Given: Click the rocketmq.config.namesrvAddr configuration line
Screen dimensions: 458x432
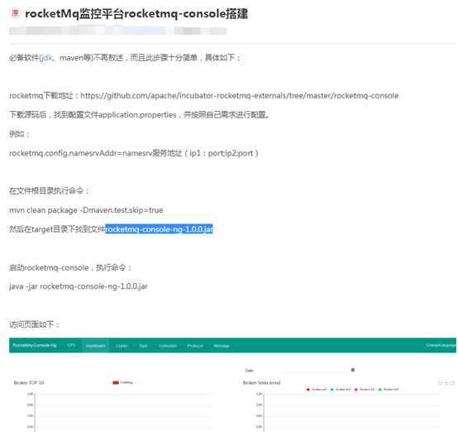Looking at the screenshot, I should coord(134,153).
